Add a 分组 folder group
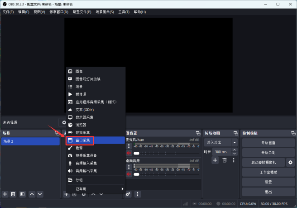 [96, 180]
